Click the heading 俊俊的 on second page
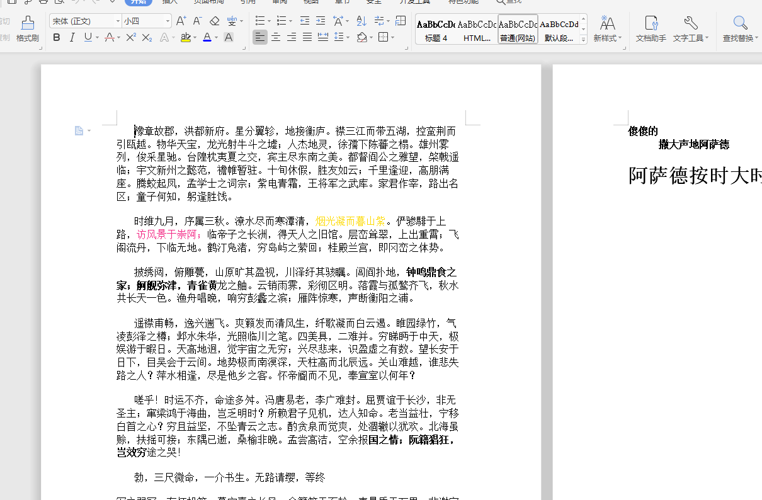The width and height of the screenshot is (762, 500). (x=643, y=131)
